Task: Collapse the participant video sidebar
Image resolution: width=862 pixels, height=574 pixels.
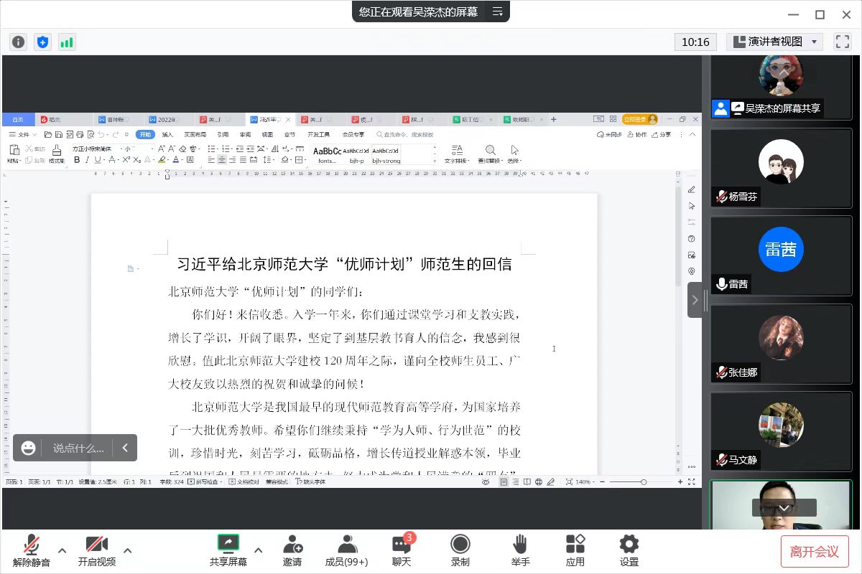Action: coord(695,300)
